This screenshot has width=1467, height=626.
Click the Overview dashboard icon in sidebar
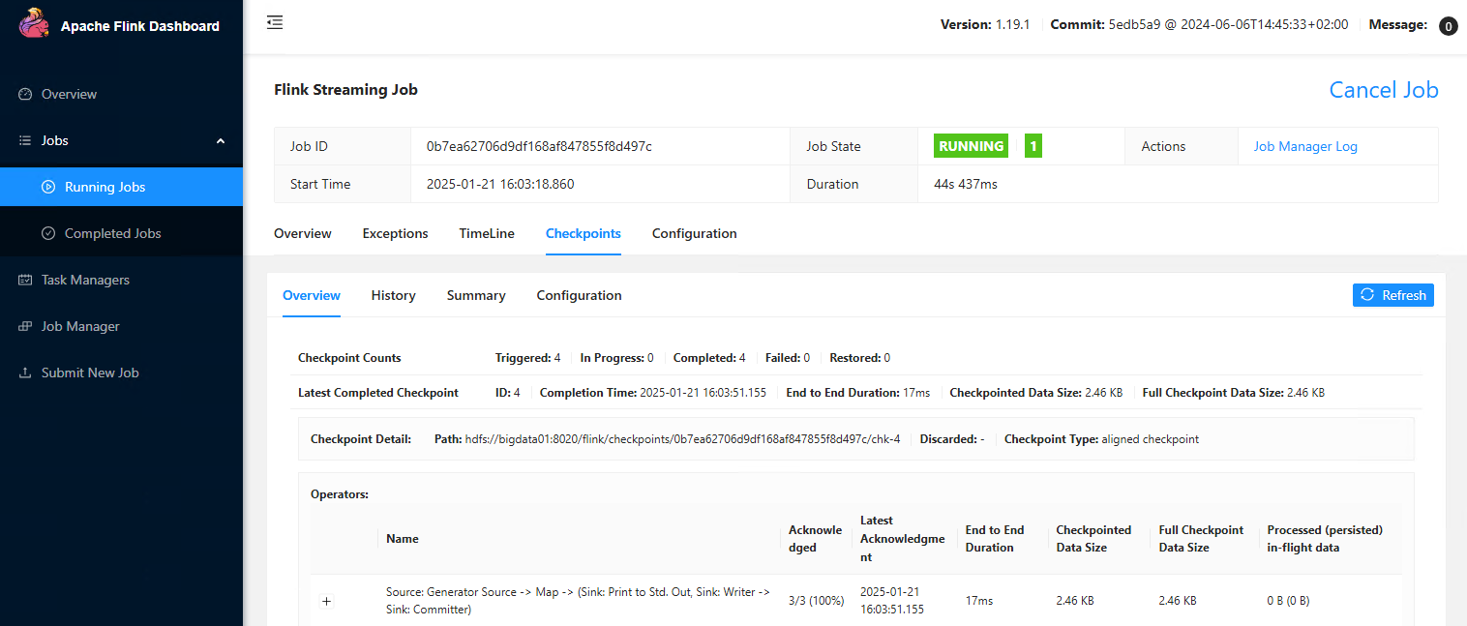pos(26,94)
